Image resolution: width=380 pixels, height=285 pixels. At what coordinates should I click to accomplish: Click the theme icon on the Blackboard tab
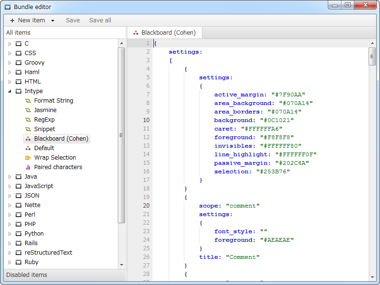136,33
